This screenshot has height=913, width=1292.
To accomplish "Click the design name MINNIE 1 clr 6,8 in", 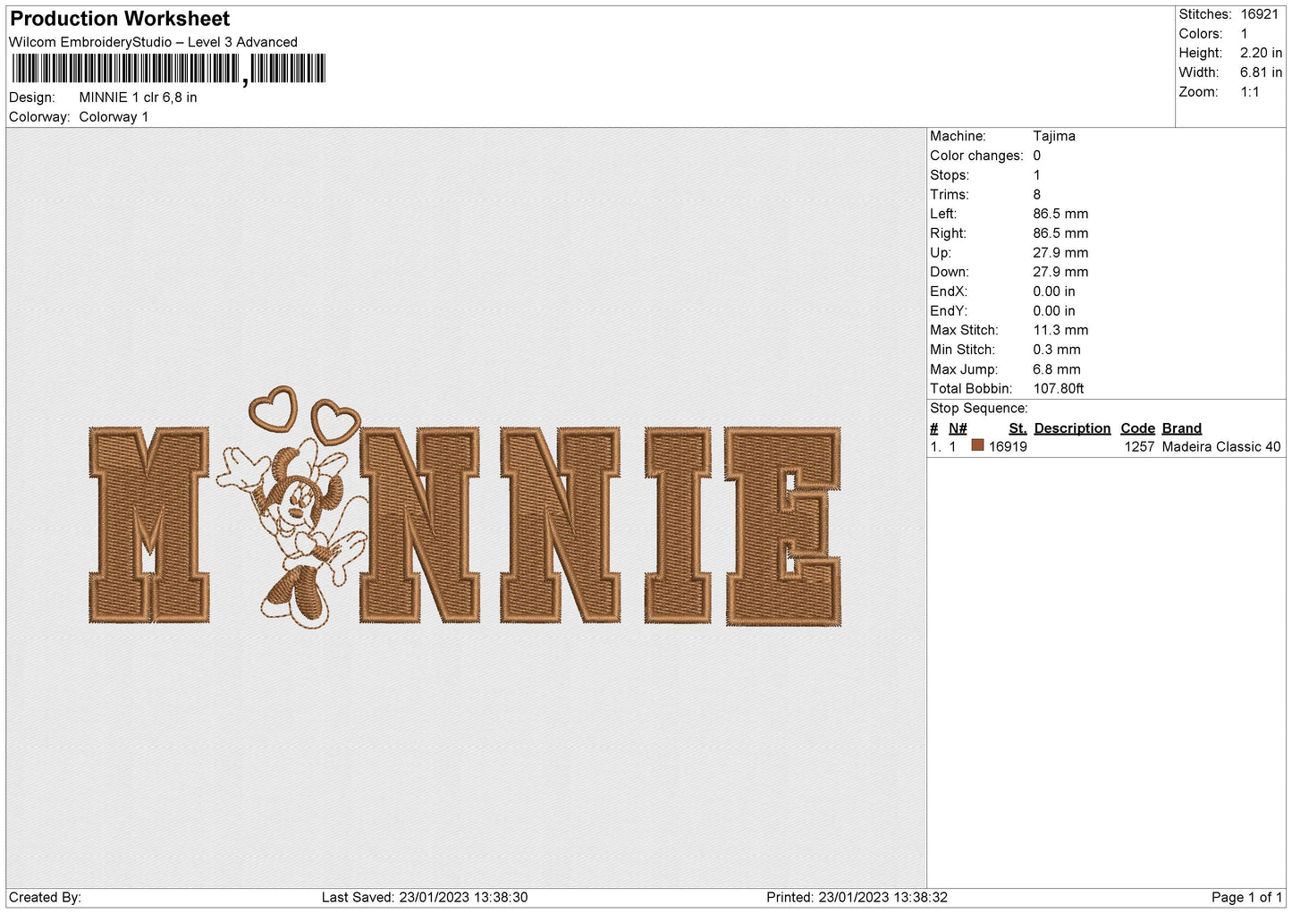I will [138, 97].
